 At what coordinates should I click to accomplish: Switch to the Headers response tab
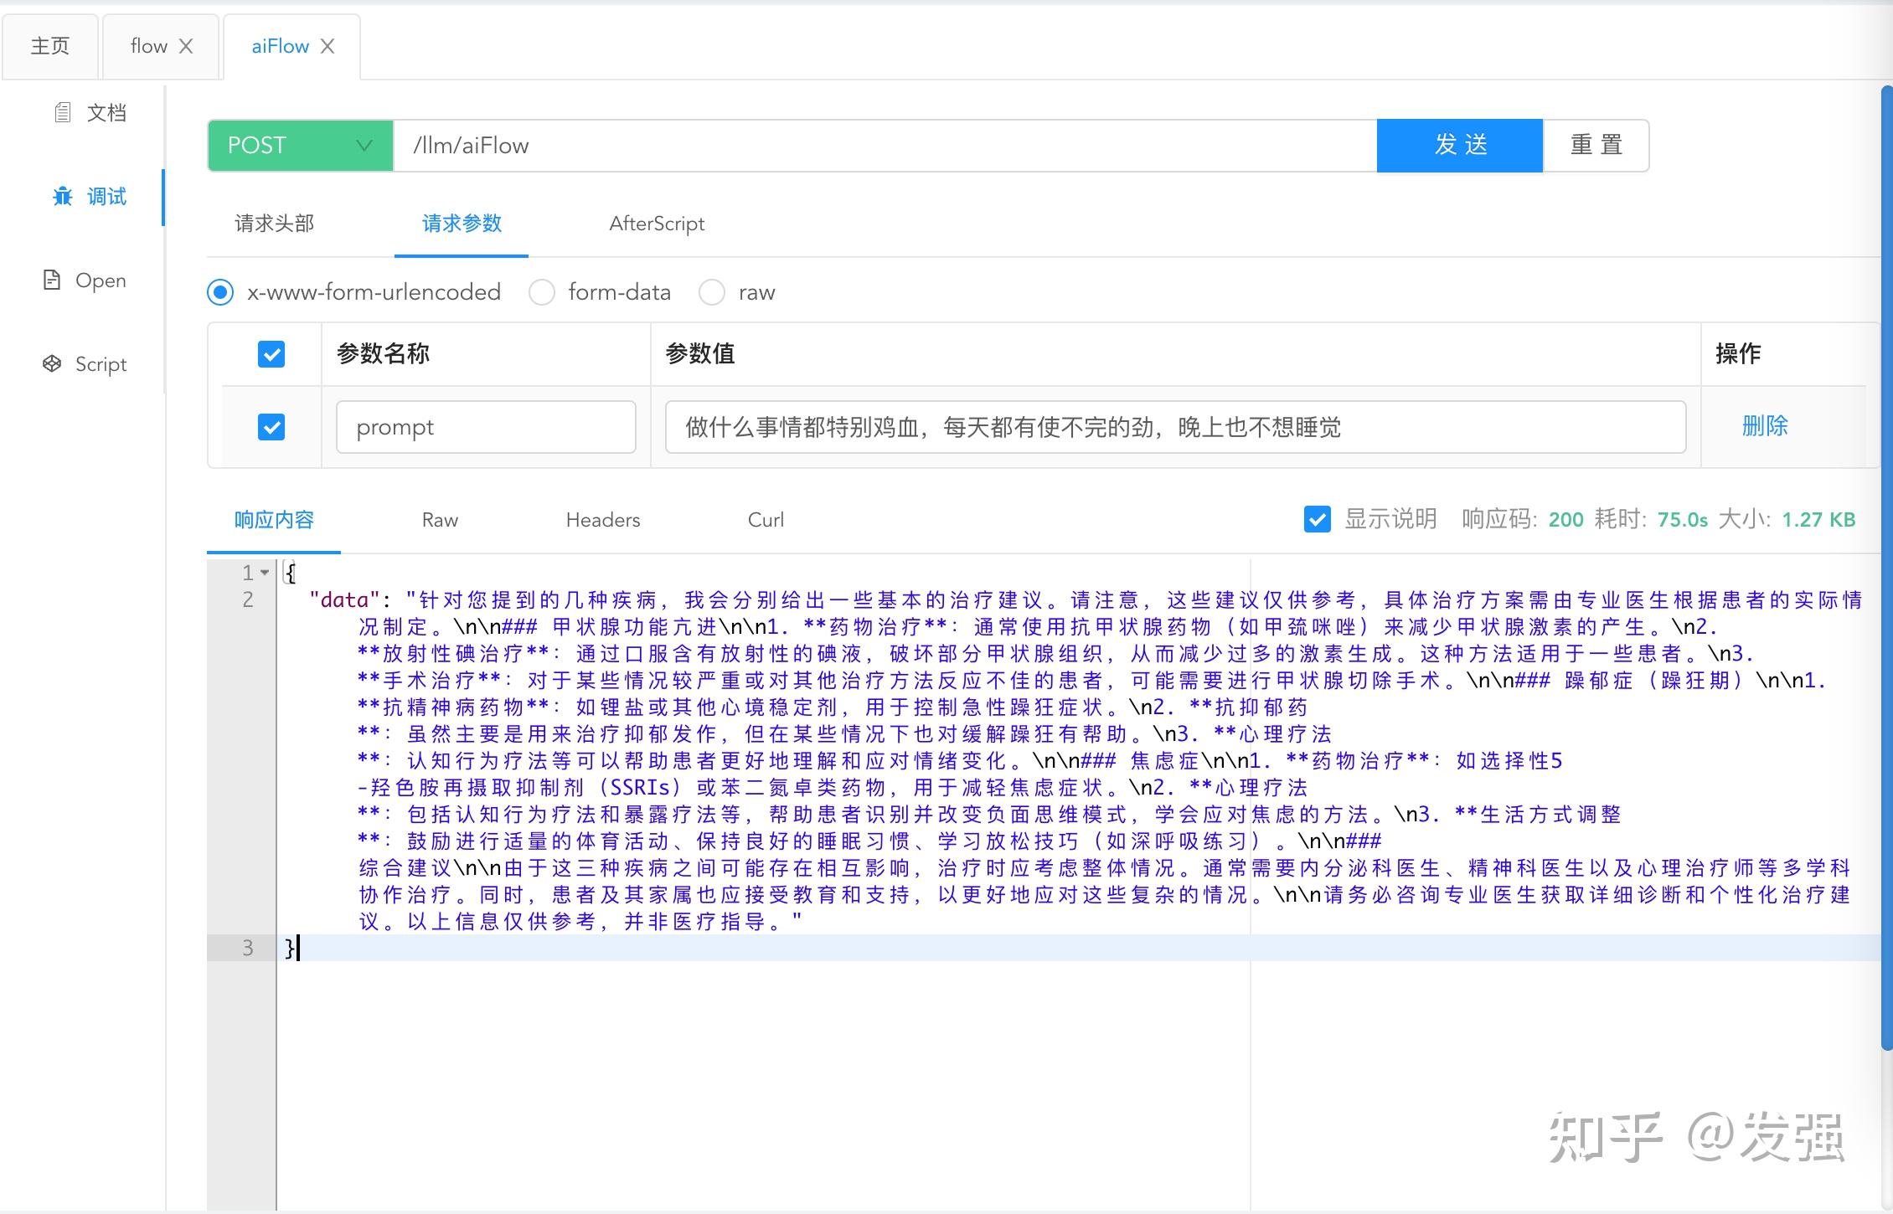tap(603, 520)
